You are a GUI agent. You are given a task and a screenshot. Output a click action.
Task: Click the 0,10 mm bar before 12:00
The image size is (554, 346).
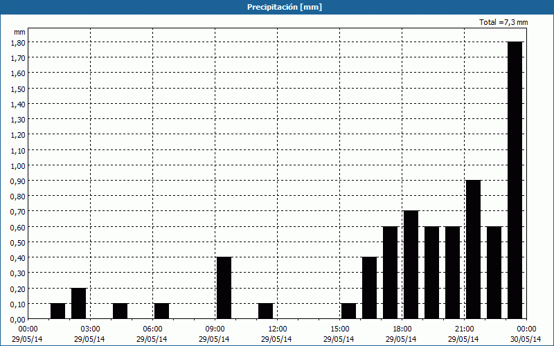[x=266, y=311]
